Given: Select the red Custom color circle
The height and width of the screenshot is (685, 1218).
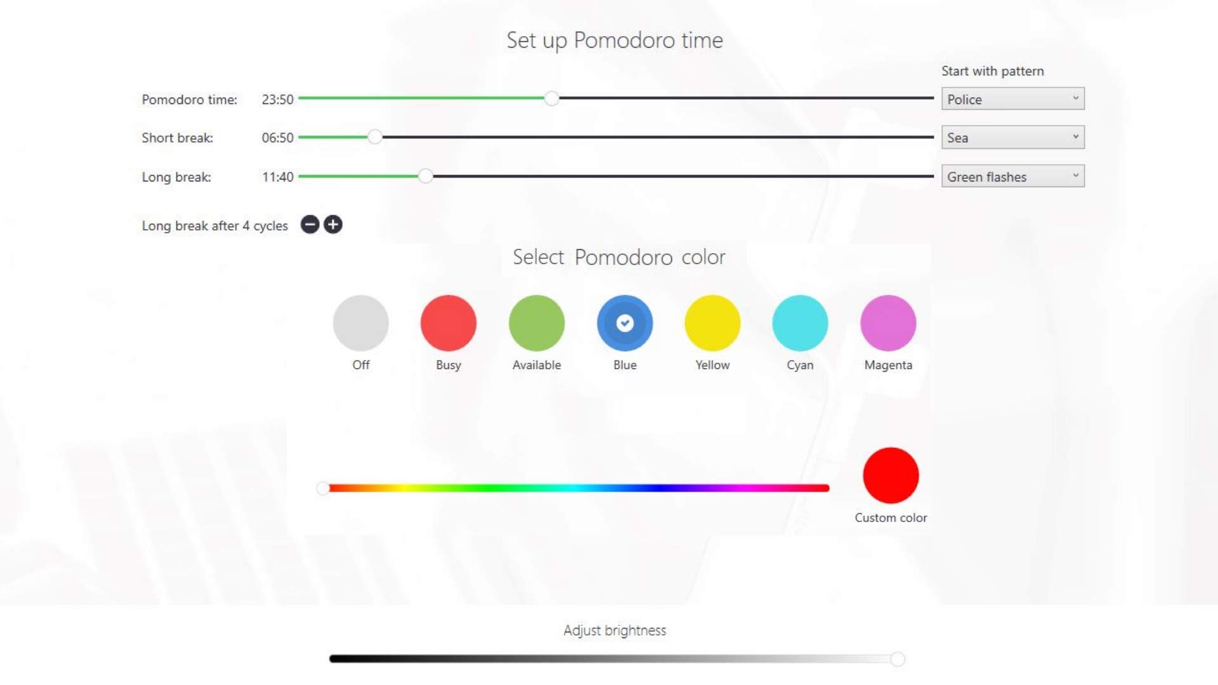Looking at the screenshot, I should (891, 475).
